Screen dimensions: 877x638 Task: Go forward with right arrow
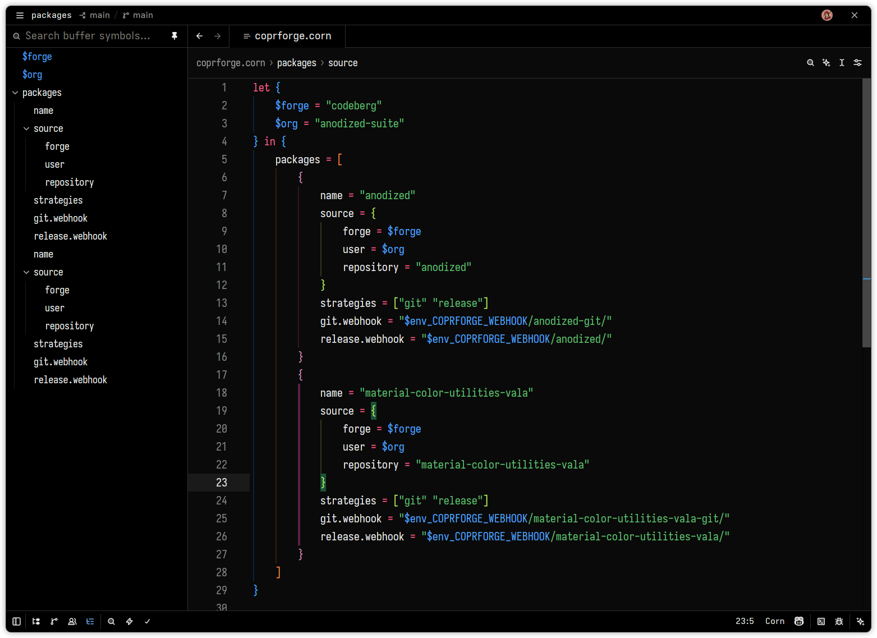(x=218, y=36)
